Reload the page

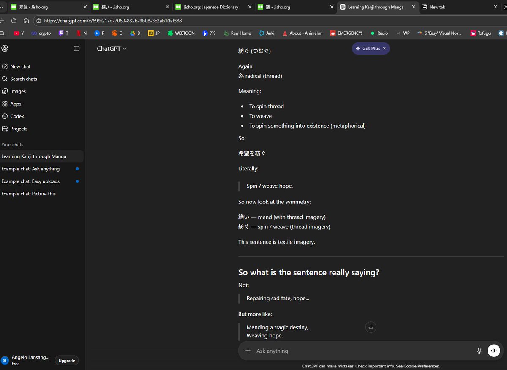coord(14,21)
